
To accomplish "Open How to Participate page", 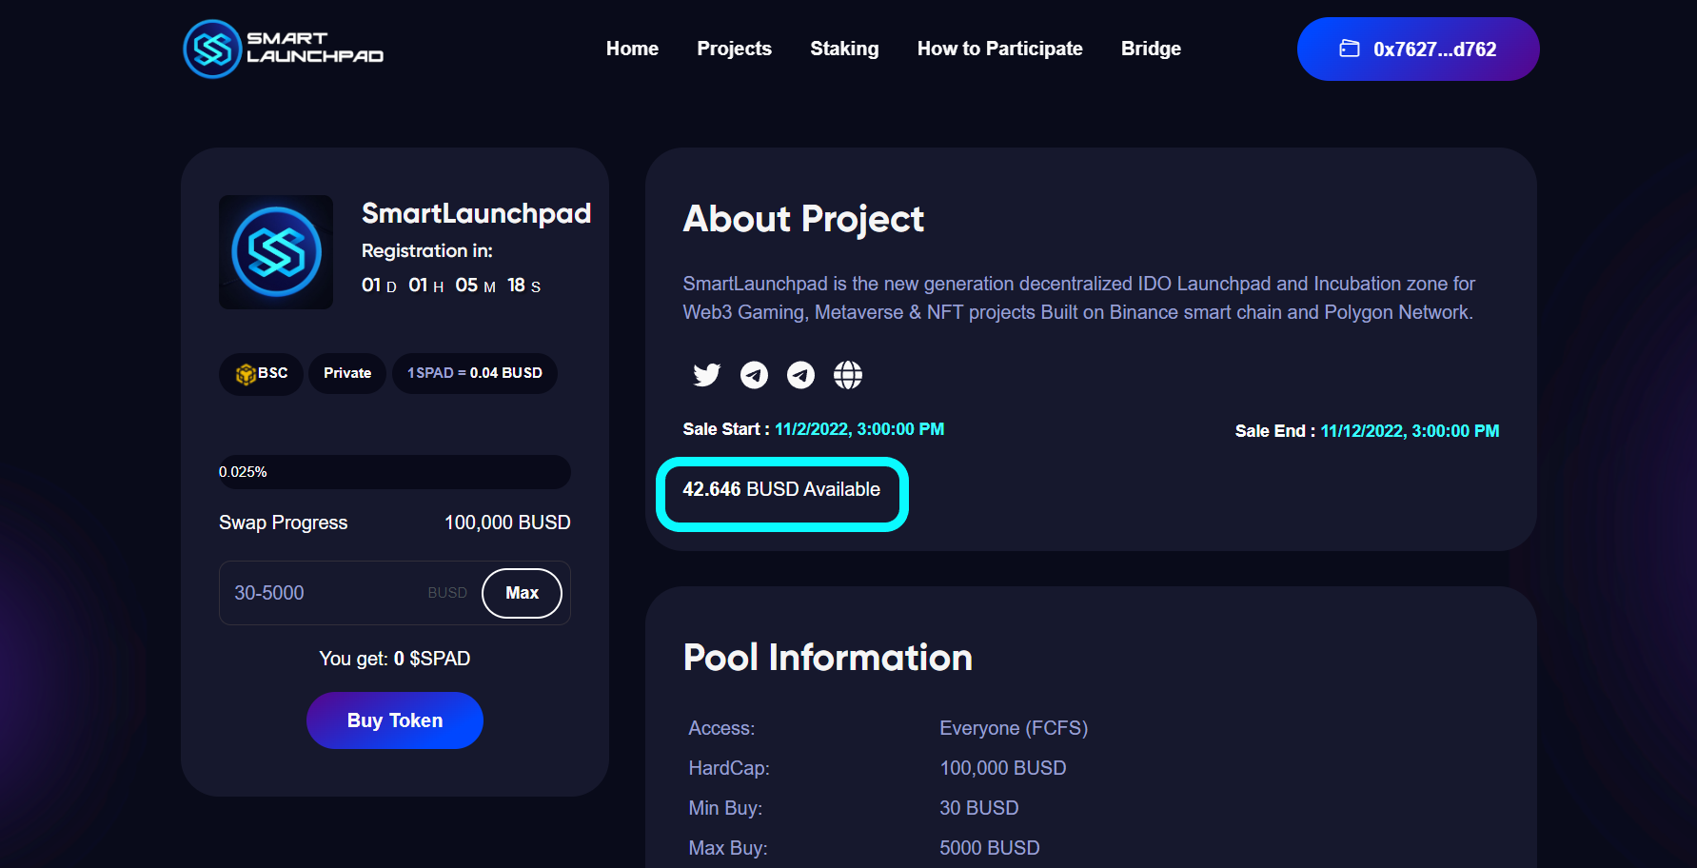I will click(999, 49).
